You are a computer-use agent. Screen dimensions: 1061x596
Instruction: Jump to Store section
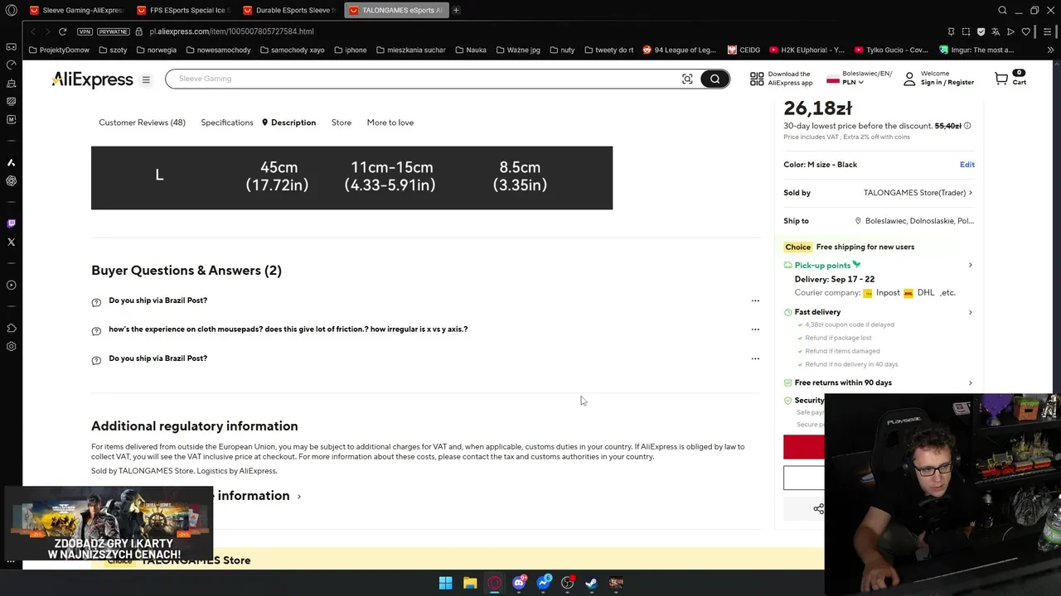342,123
